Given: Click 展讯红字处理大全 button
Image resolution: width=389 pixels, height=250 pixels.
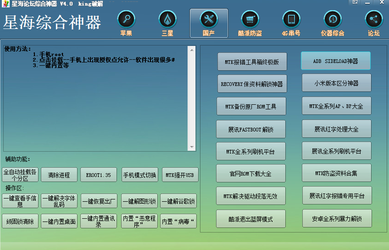Looking at the screenshot, I should (336, 129).
